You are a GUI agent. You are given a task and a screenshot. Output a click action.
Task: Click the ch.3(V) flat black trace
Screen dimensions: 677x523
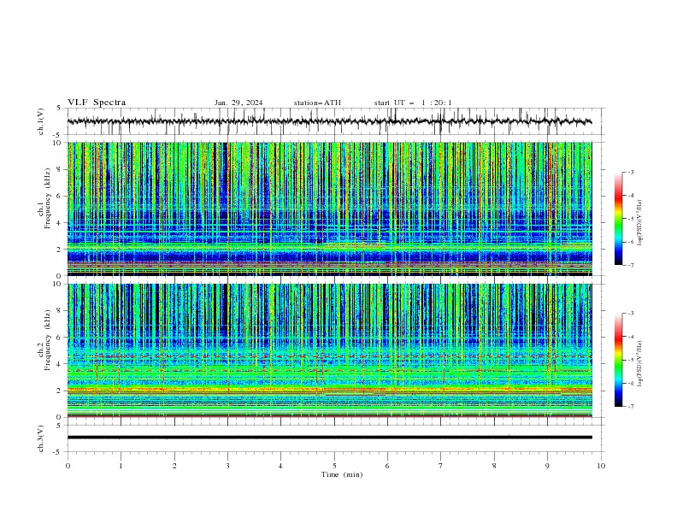click(x=329, y=438)
